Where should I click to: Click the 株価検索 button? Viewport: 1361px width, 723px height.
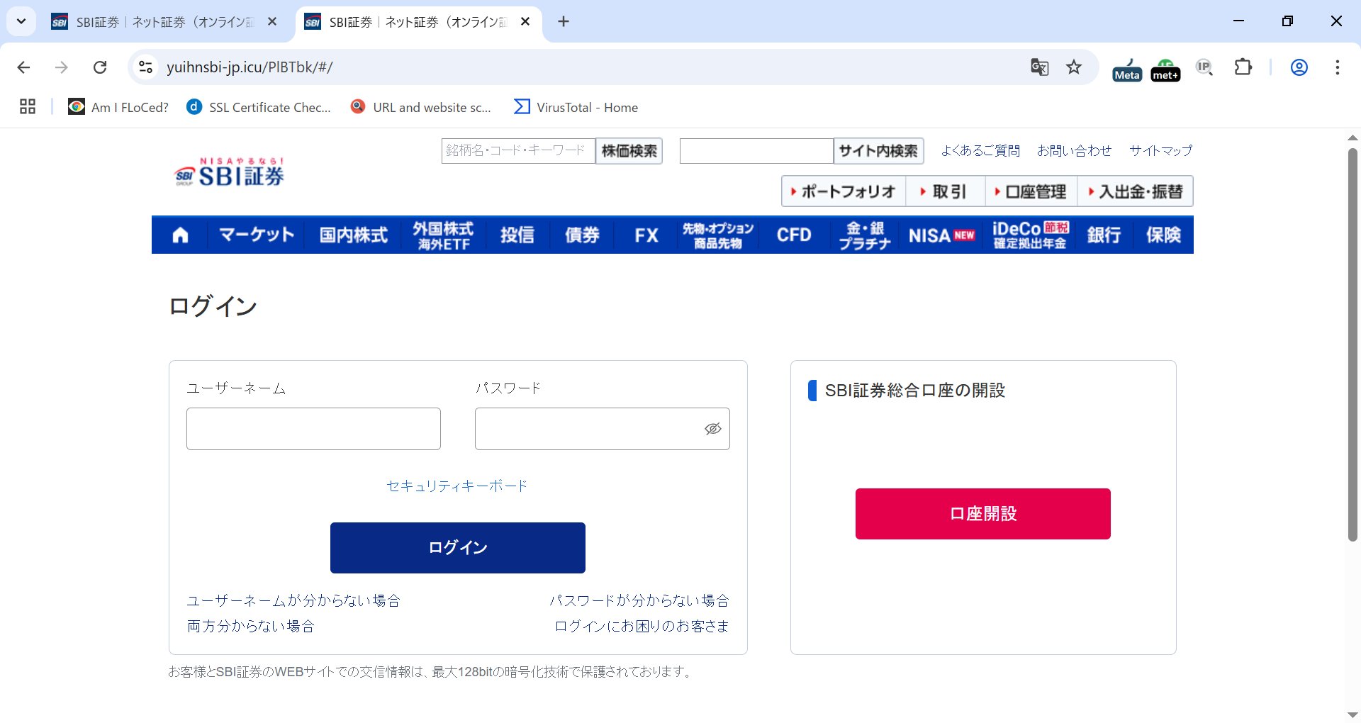629,151
